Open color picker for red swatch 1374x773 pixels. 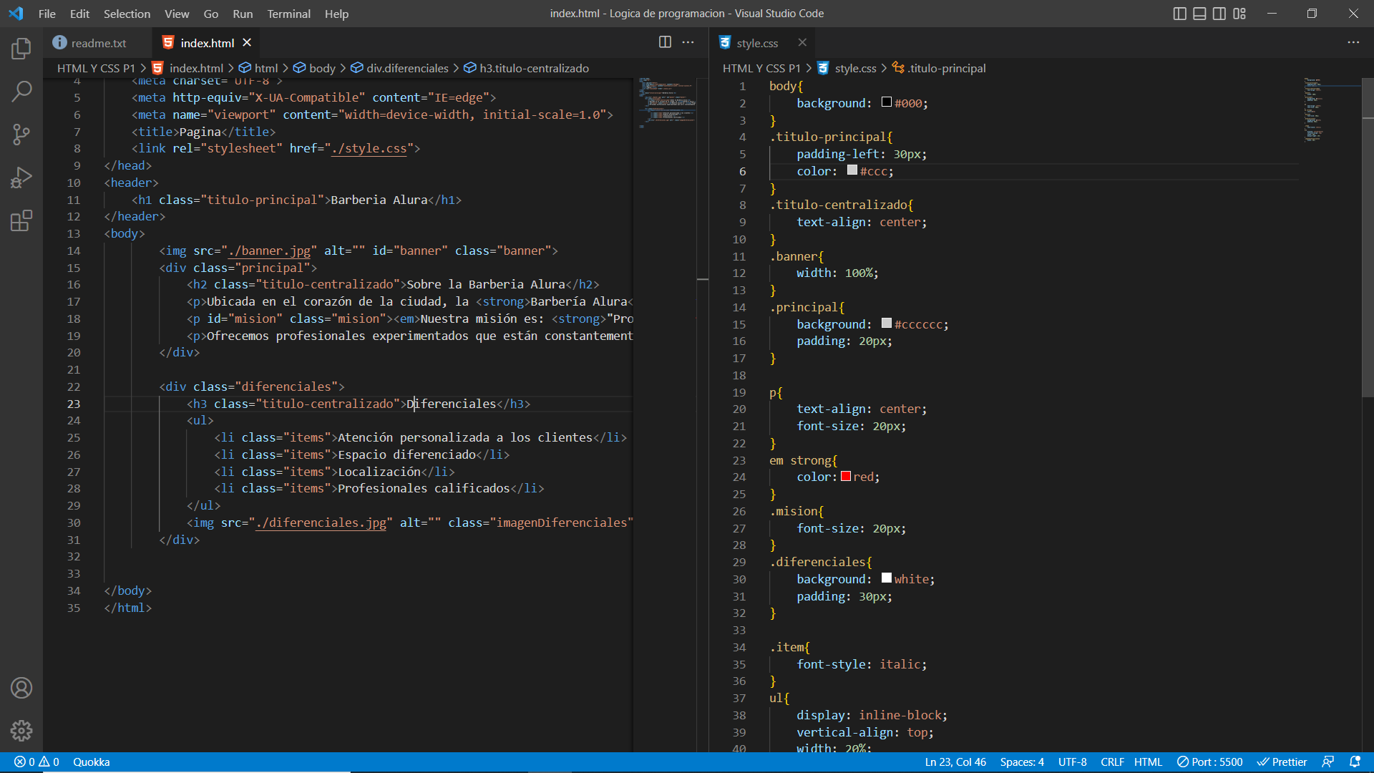[846, 477]
